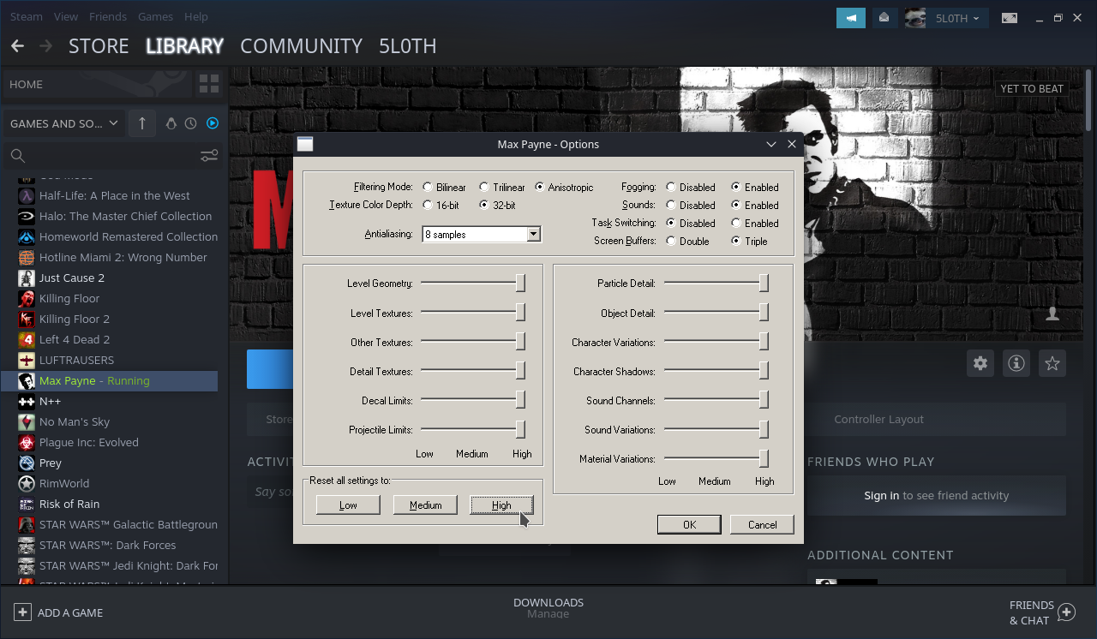
Task: Click the library search field
Action: (x=99, y=155)
